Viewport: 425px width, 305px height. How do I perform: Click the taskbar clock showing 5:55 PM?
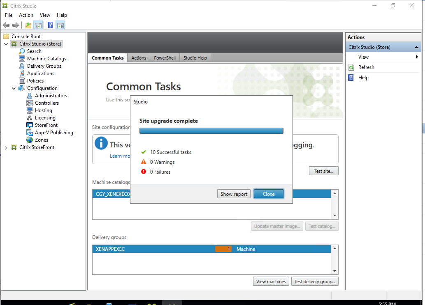click(x=387, y=303)
